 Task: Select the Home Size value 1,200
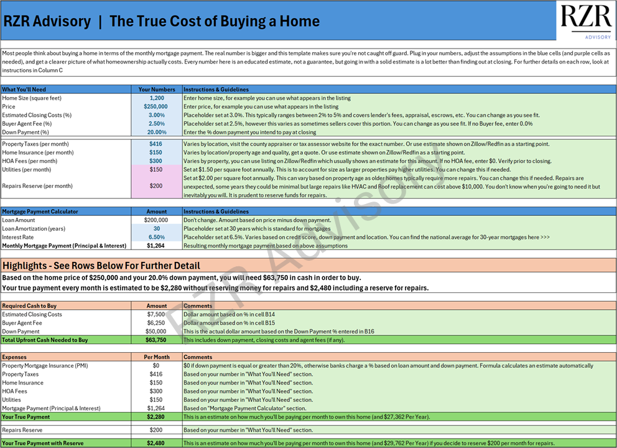(157, 98)
